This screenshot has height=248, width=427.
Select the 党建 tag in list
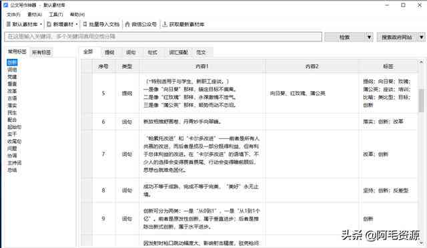point(12,77)
